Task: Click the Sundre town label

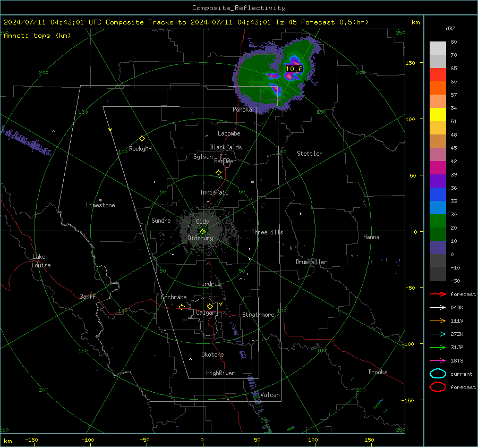Action: tap(161, 220)
